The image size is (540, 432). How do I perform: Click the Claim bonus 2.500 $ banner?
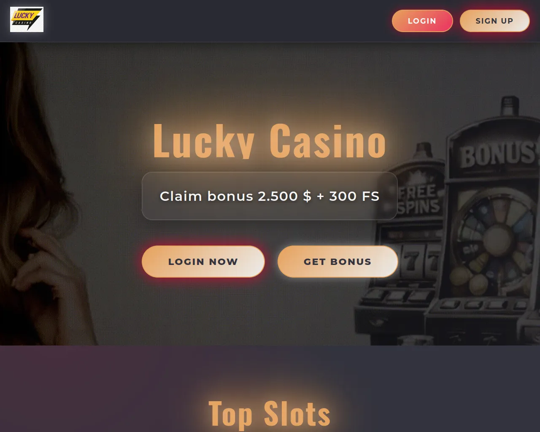coord(270,196)
